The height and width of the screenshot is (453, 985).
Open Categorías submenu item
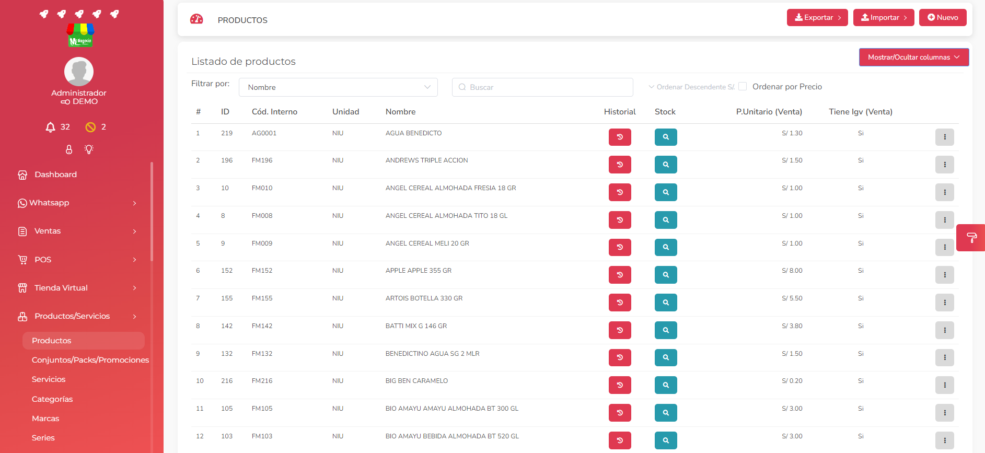click(x=52, y=399)
